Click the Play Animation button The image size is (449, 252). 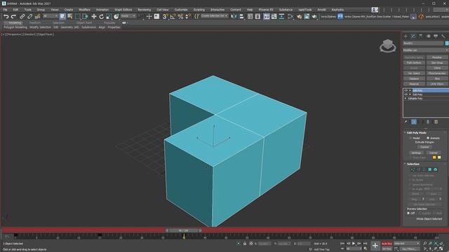point(354,244)
